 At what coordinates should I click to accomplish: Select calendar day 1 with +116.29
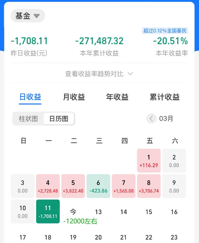[149, 160]
